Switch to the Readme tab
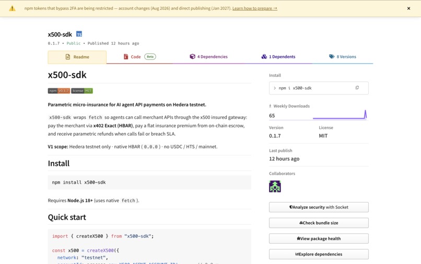 (77, 57)
